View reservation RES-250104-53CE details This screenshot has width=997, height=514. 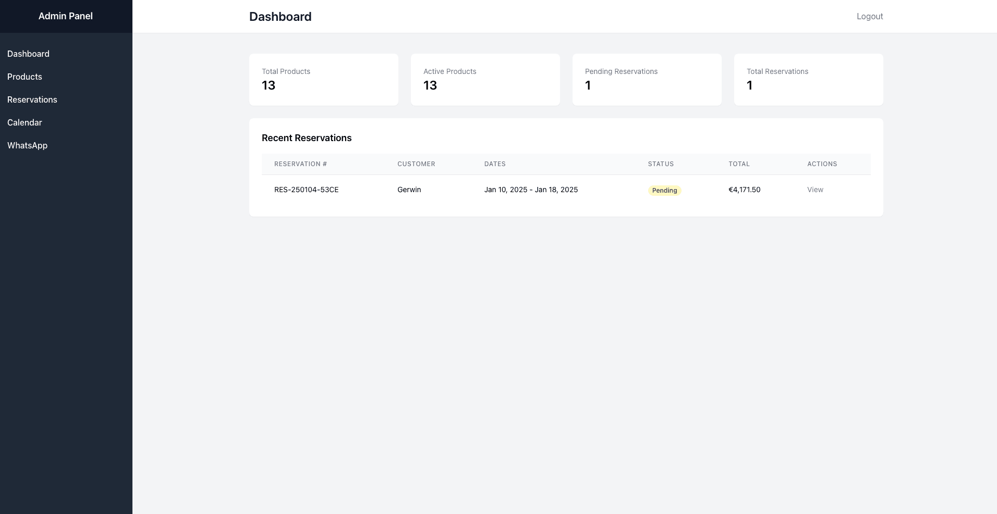coord(815,190)
